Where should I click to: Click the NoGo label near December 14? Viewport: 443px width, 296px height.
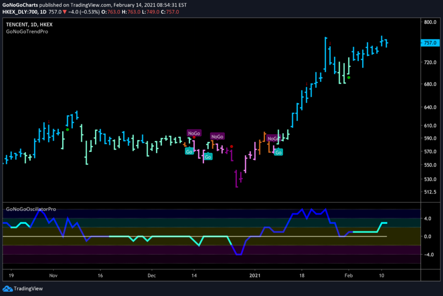pos(194,133)
